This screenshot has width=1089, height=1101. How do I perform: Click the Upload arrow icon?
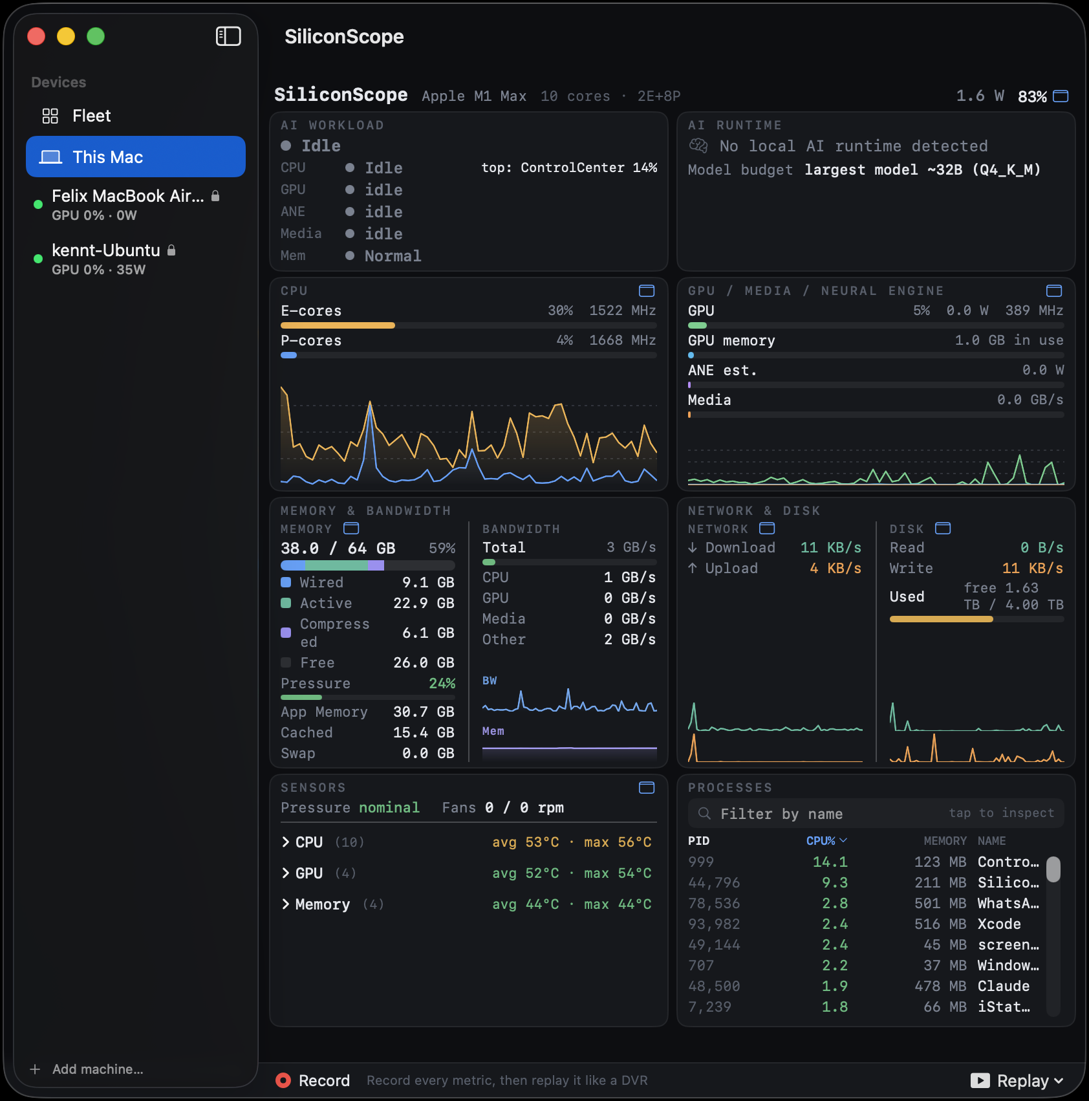click(693, 568)
